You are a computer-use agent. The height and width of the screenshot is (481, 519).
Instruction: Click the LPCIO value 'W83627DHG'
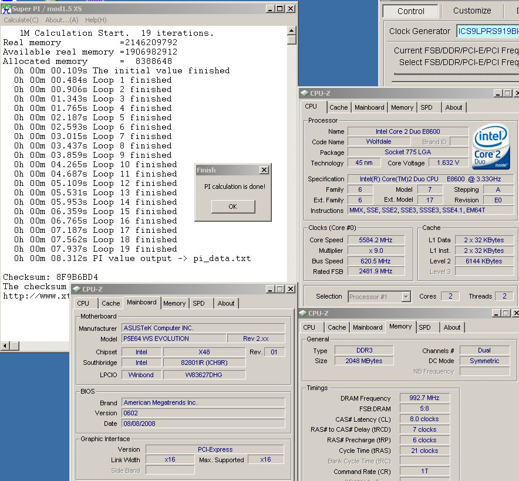(204, 375)
